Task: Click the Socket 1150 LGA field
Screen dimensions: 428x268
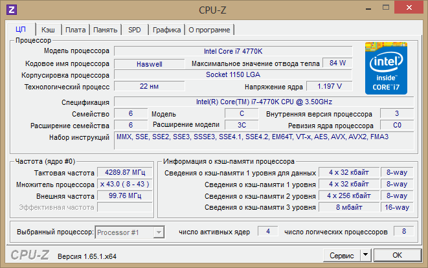Action: [233, 75]
